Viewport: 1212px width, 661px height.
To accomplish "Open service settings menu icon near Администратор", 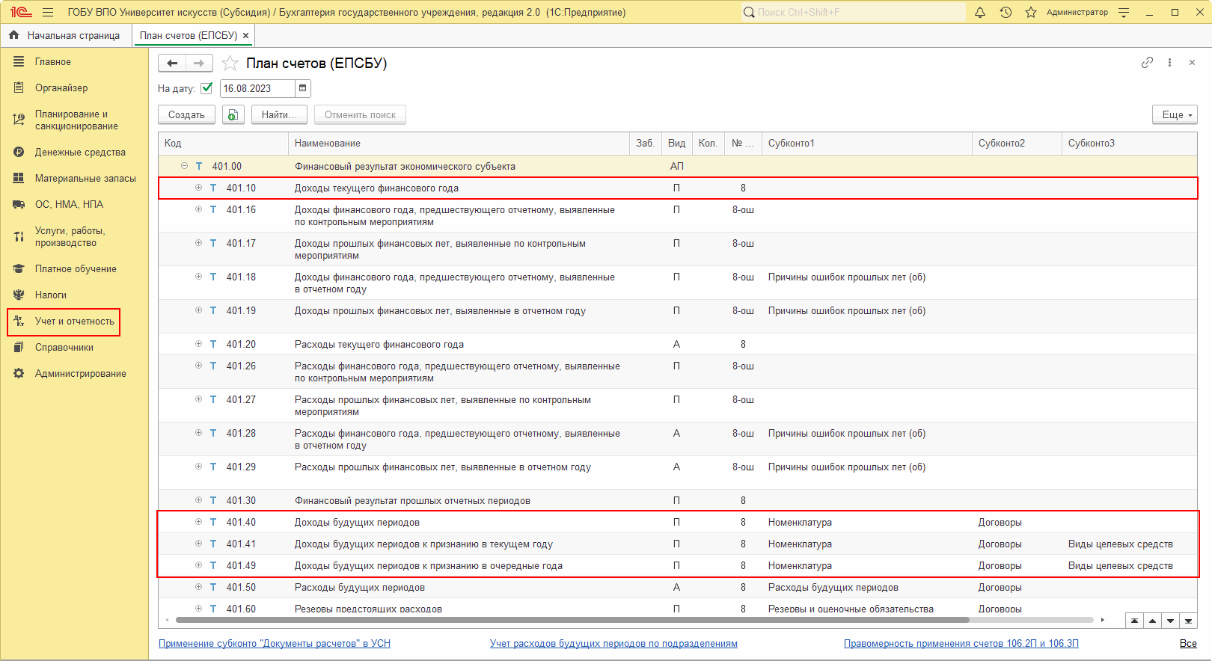I will (x=1124, y=12).
